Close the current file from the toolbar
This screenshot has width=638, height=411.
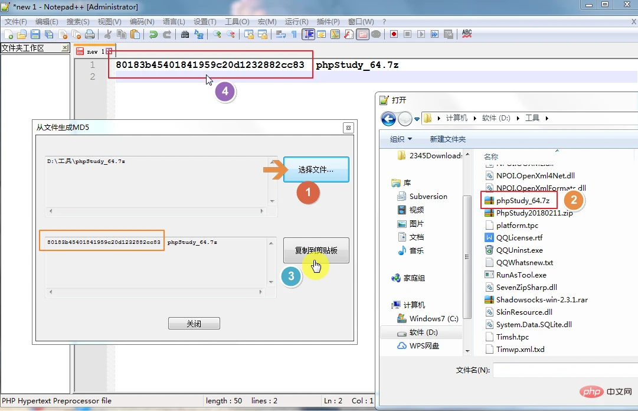point(63,34)
